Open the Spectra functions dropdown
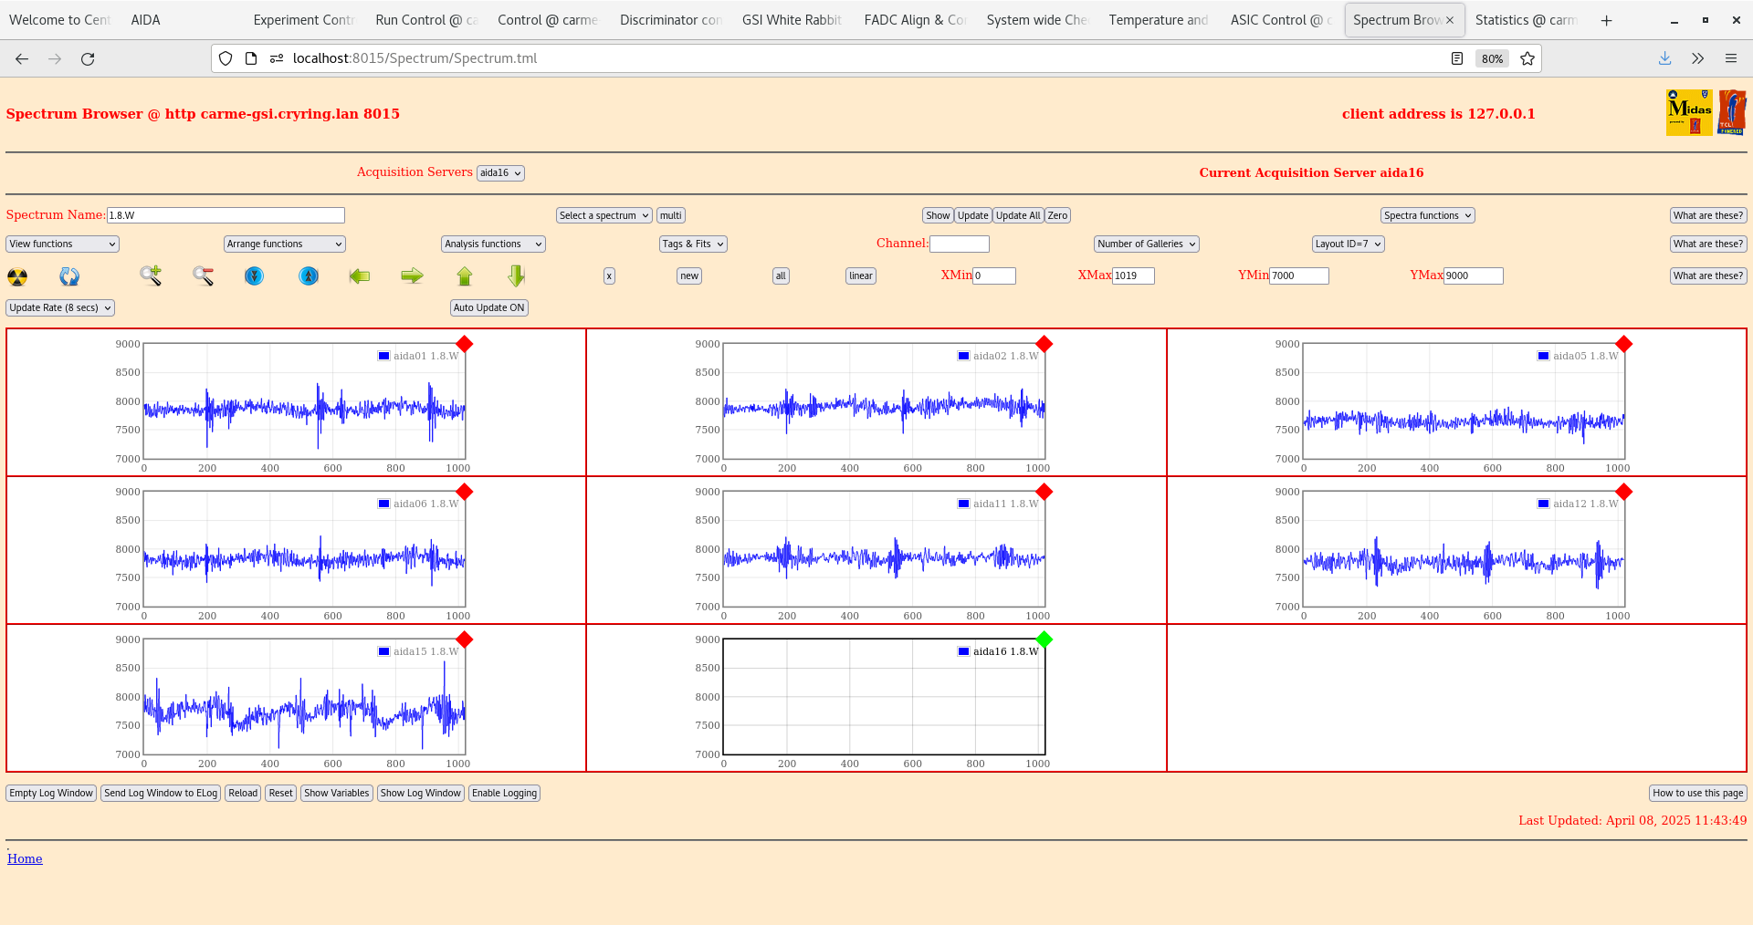Image resolution: width=1753 pixels, height=925 pixels. coord(1428,216)
